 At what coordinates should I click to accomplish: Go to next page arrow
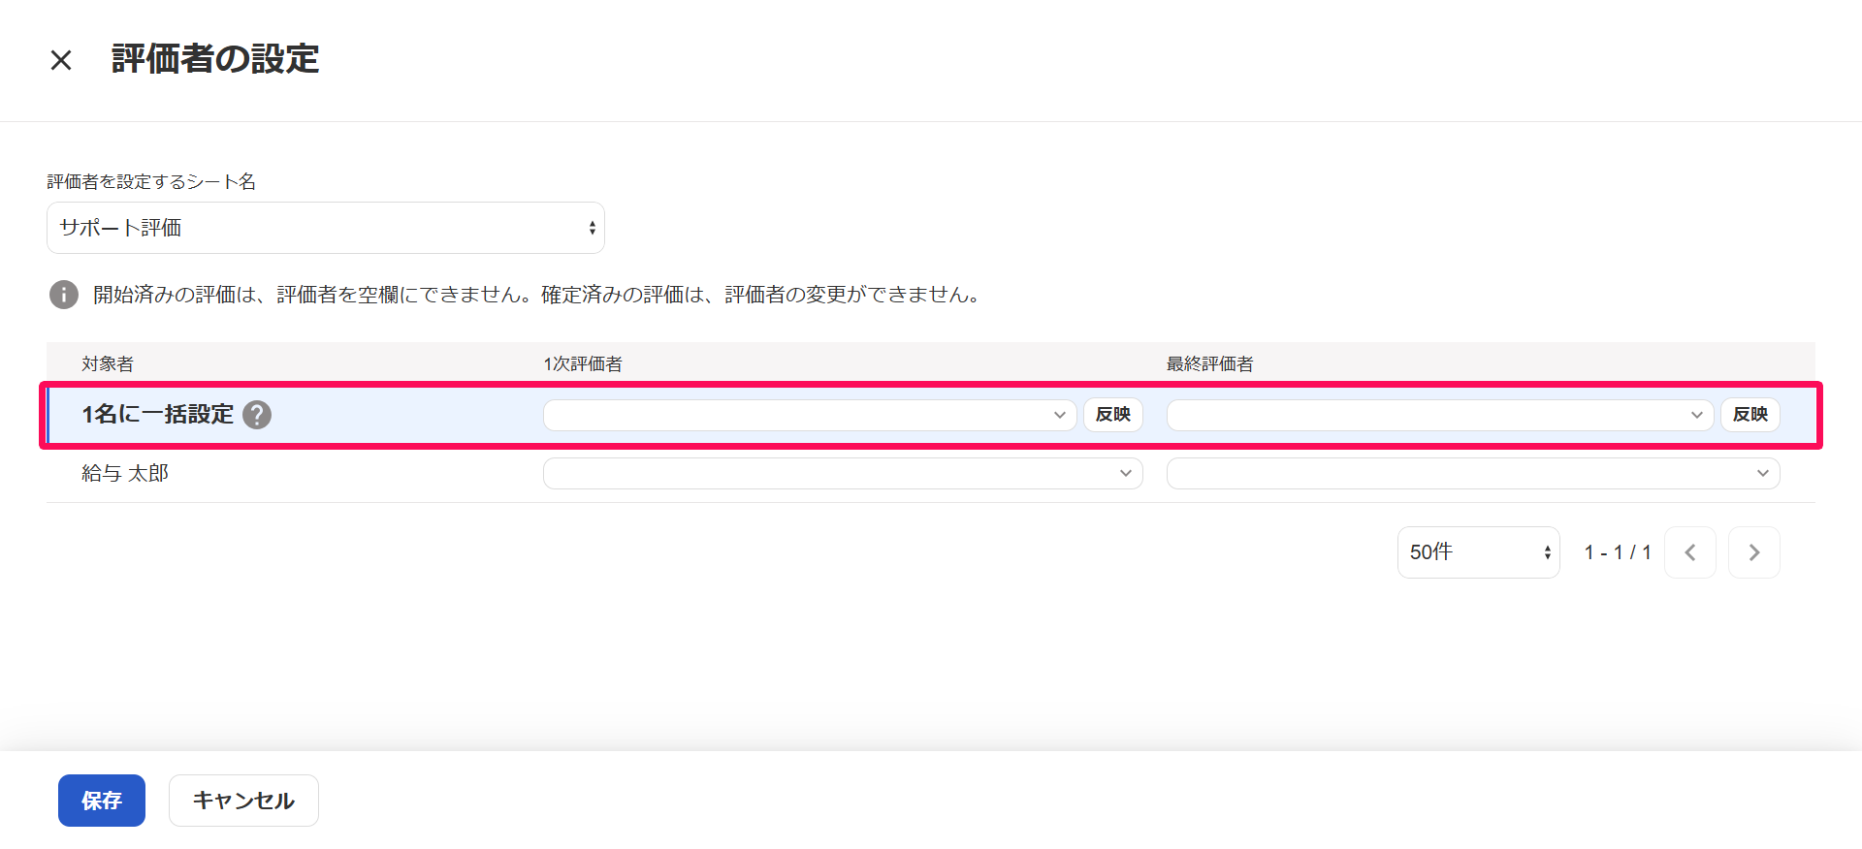pyautogui.click(x=1754, y=552)
